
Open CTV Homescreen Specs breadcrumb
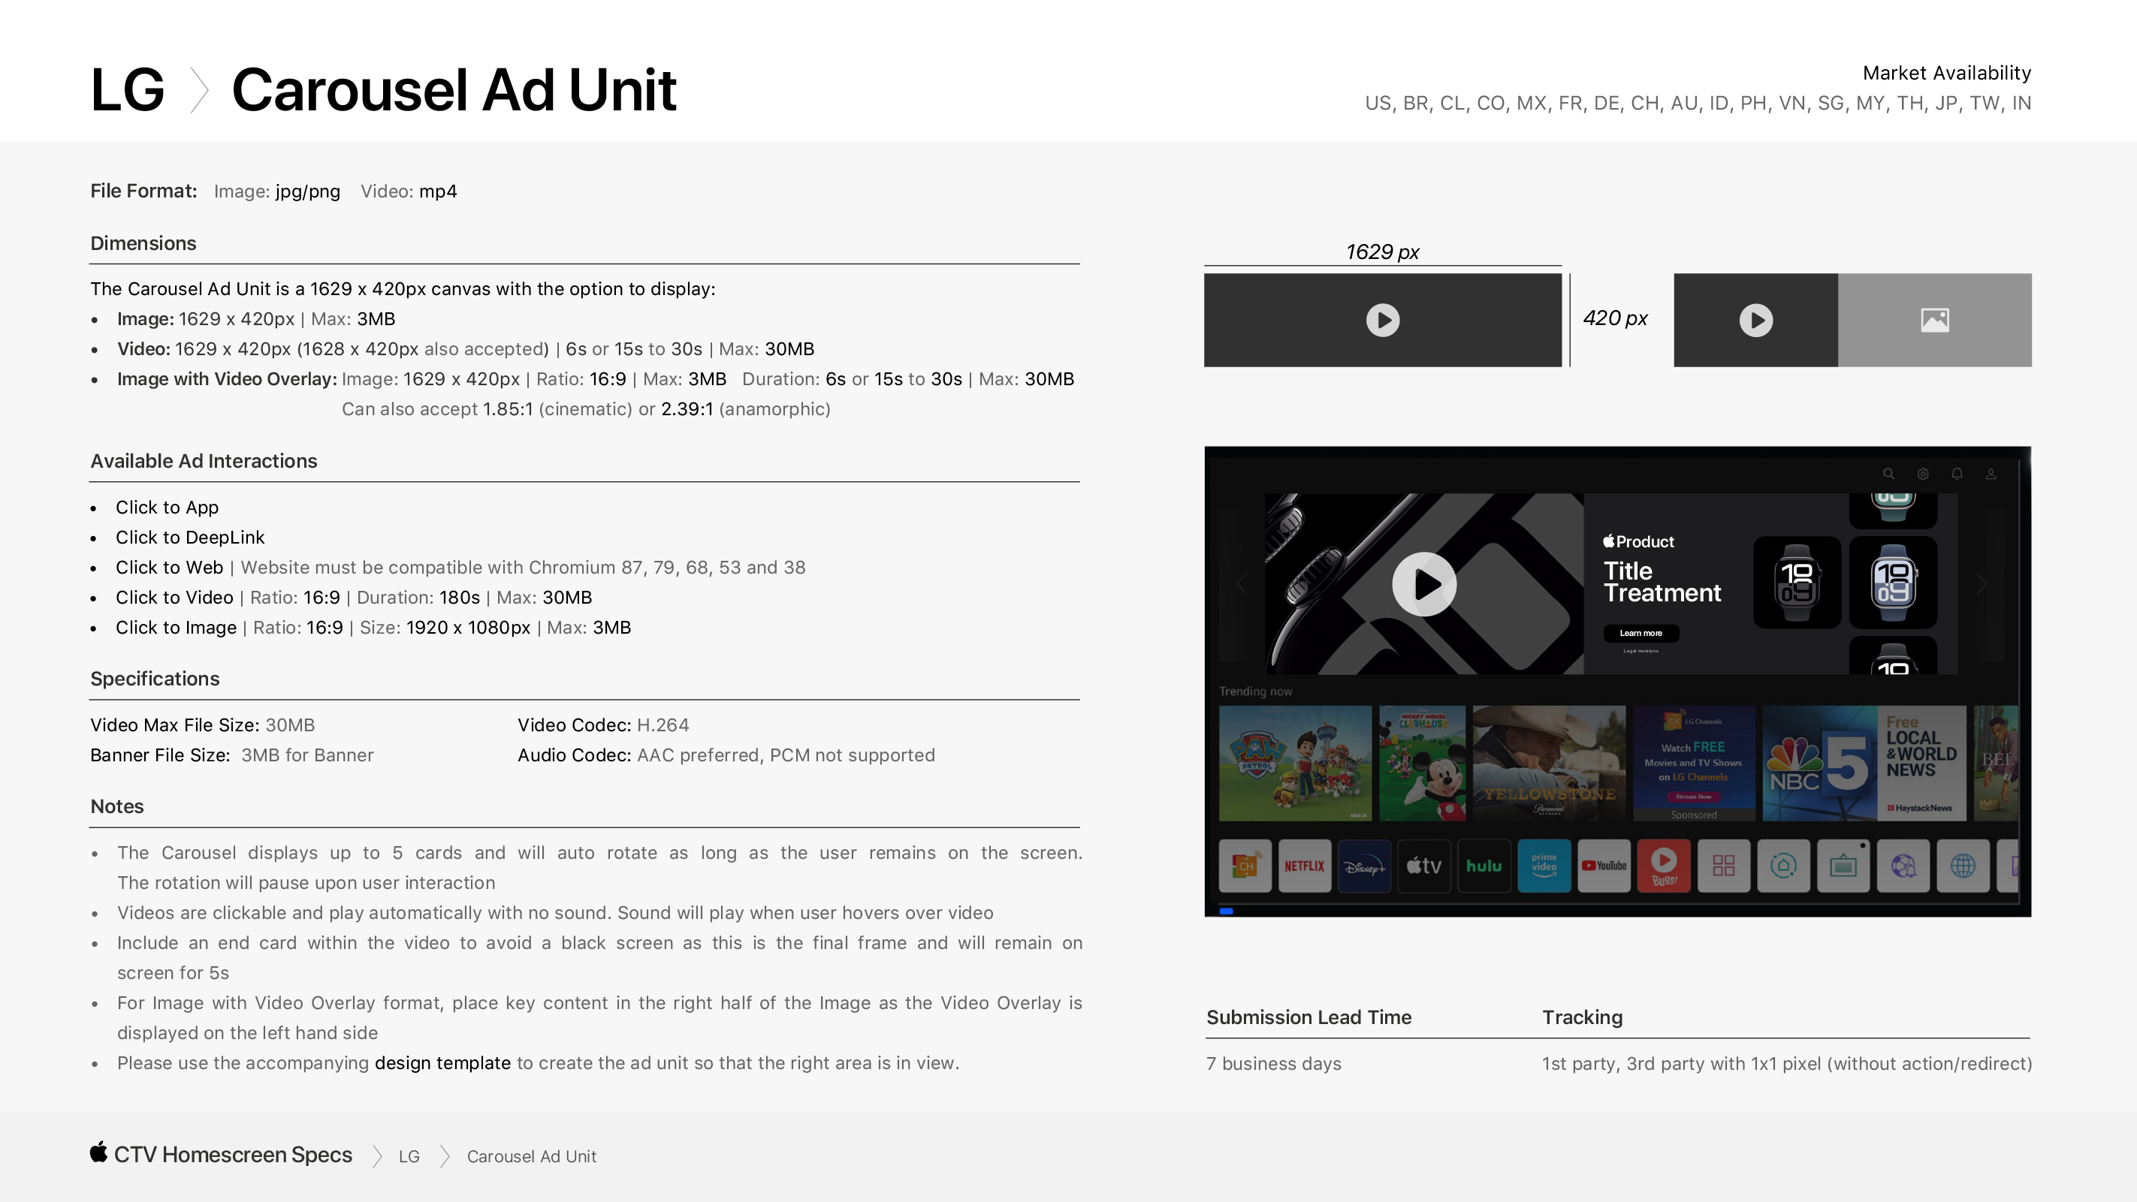click(232, 1155)
